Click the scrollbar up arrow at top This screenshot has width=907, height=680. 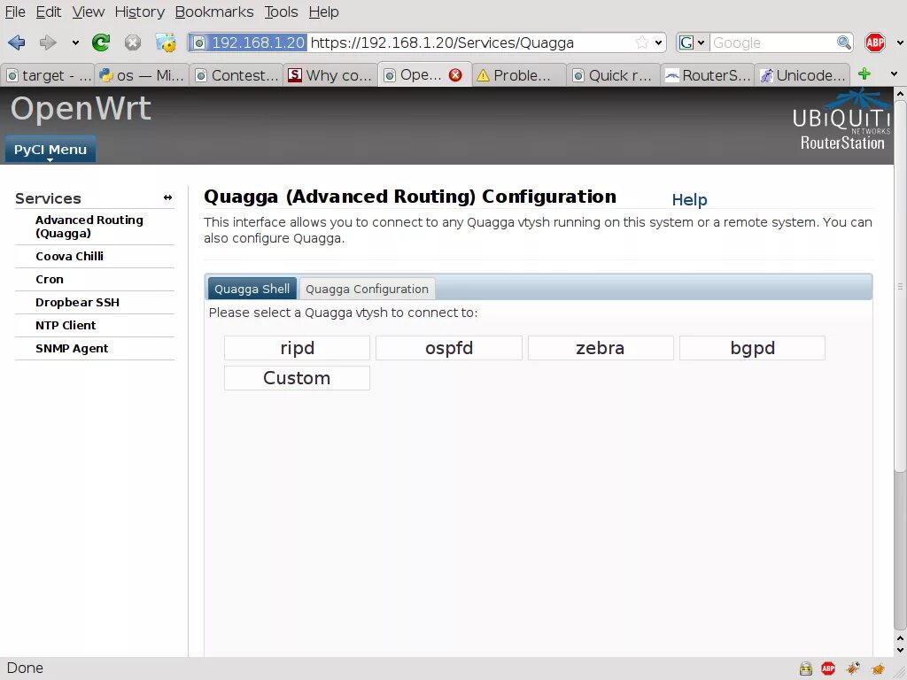[x=900, y=93]
